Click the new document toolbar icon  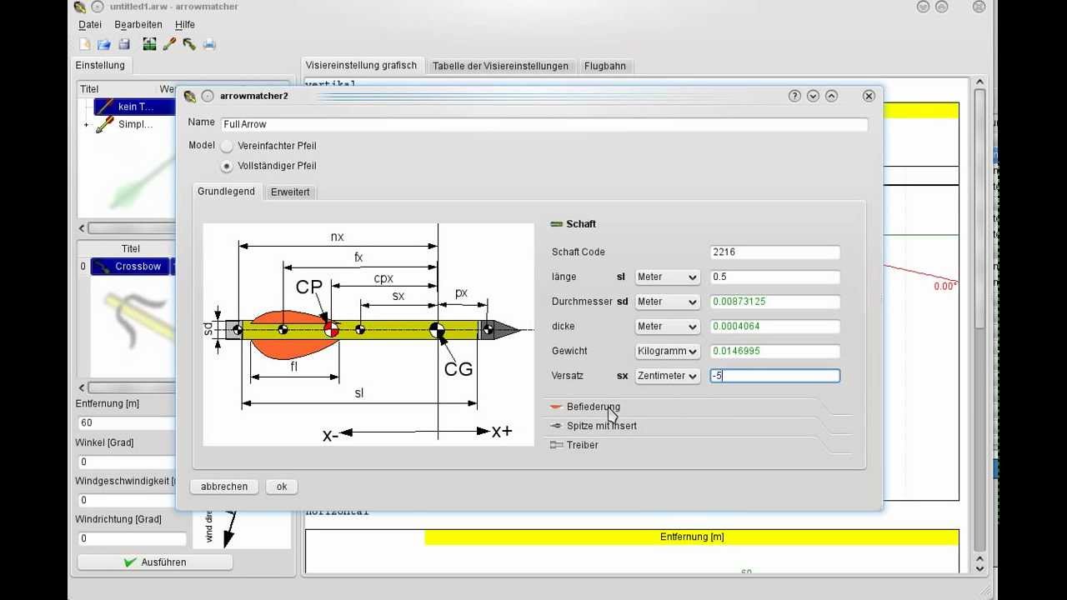(x=84, y=44)
